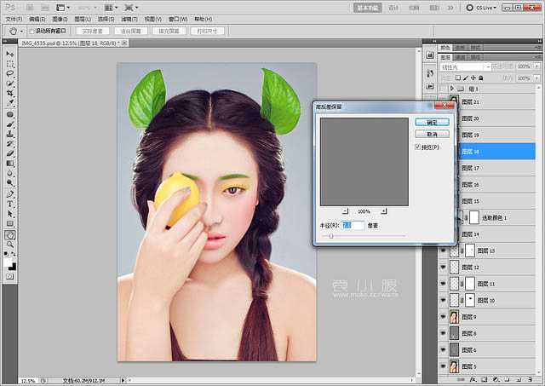Screen dimensions: 545x386
Task: Select the Lasso tool in the toolbox
Action: 9,74
